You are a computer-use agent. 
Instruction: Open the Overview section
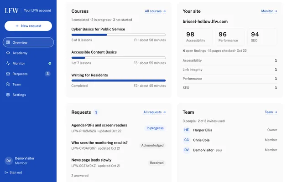coord(28,42)
